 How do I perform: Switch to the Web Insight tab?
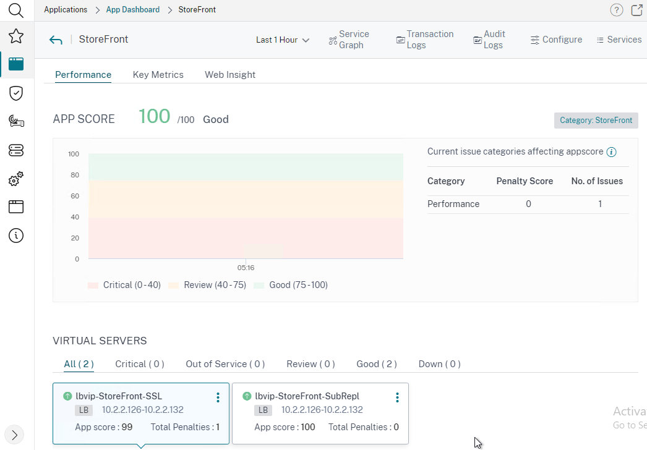[230, 75]
